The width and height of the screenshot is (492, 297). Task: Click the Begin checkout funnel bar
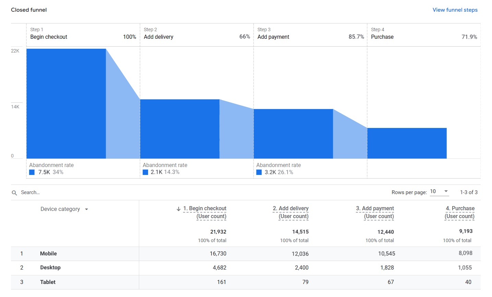66,104
